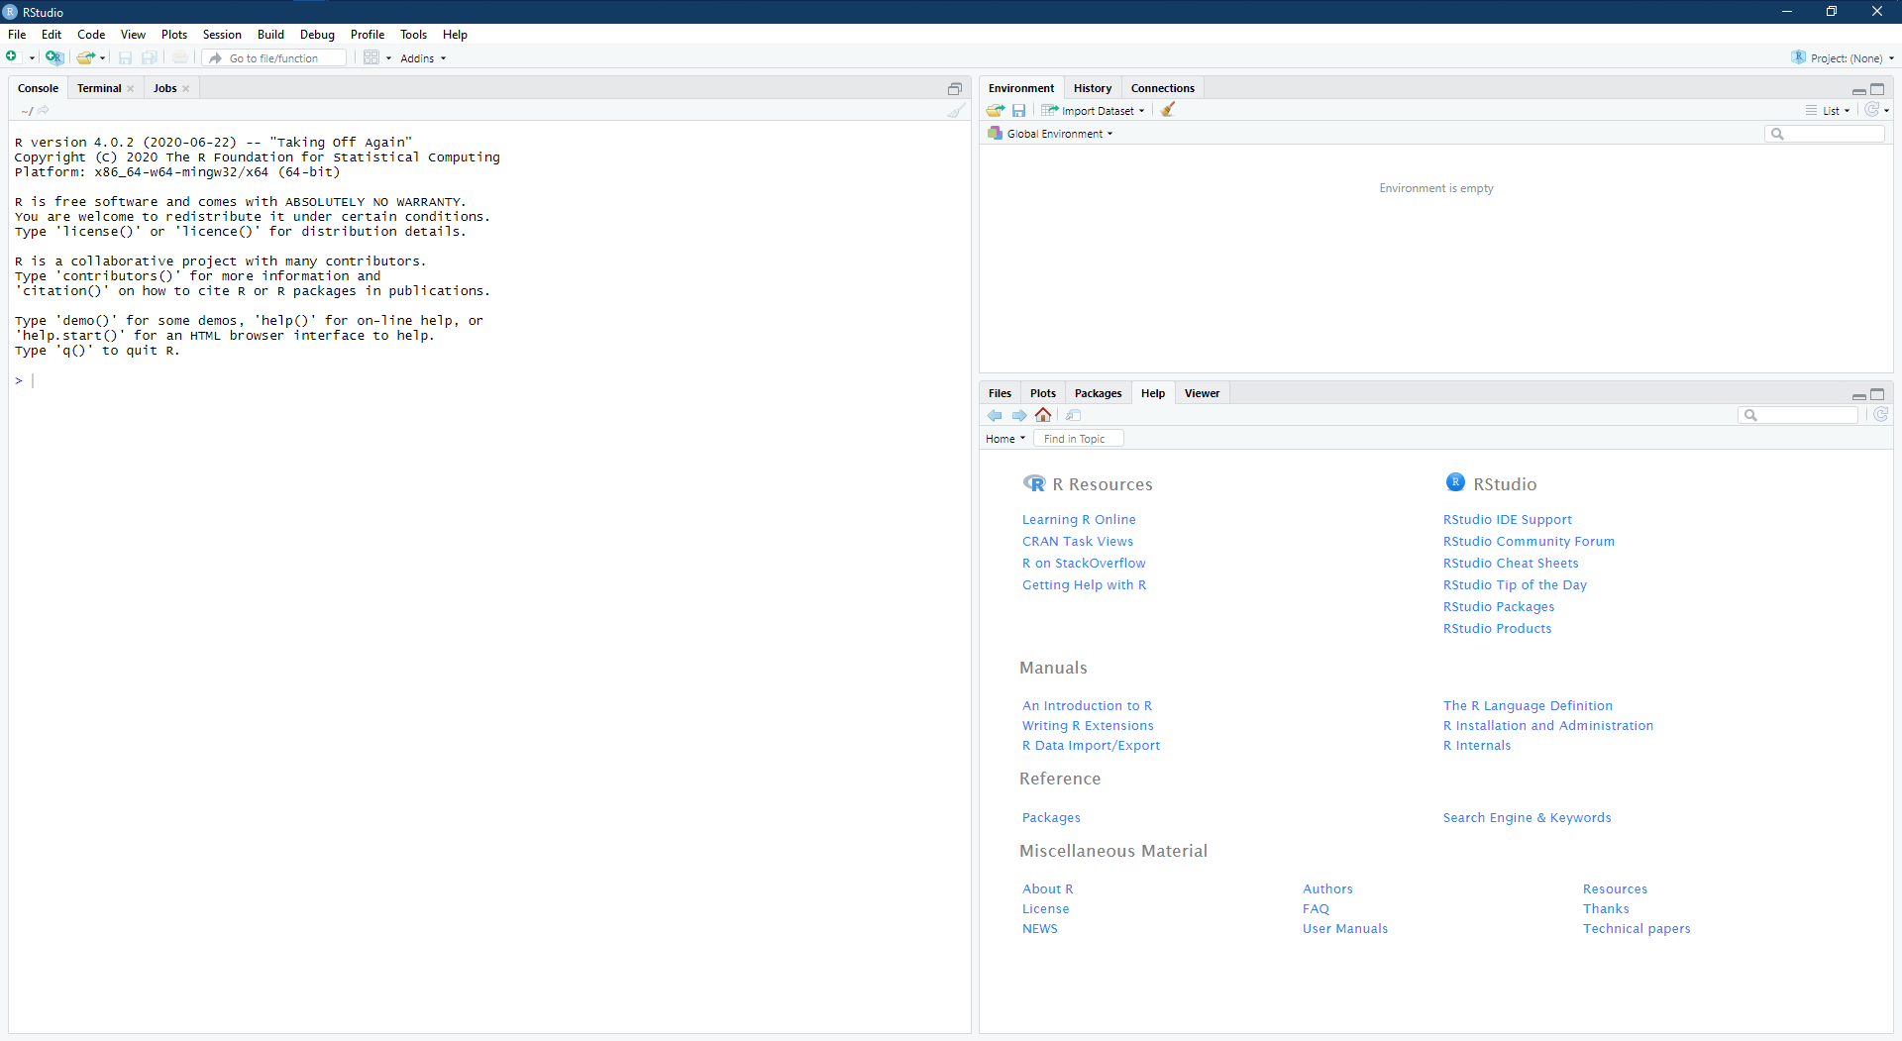Screen dimensions: 1902x1041
Task: Click the Help refresh icon
Action: pos(1880,415)
